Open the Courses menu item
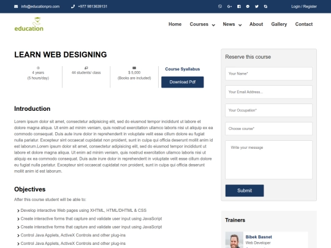The height and width of the screenshot is (248, 331). coord(199,24)
